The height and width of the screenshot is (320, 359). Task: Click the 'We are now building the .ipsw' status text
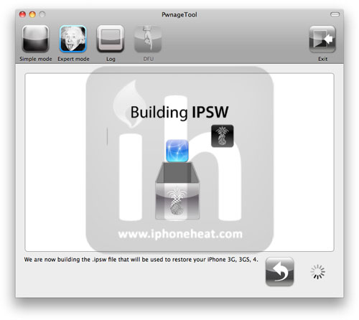pos(141,260)
